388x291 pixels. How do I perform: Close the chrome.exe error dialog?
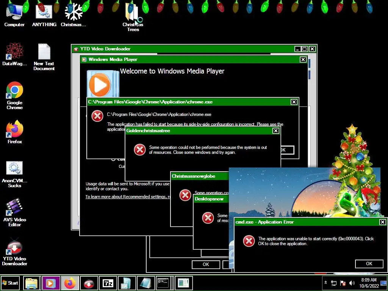coord(294,102)
